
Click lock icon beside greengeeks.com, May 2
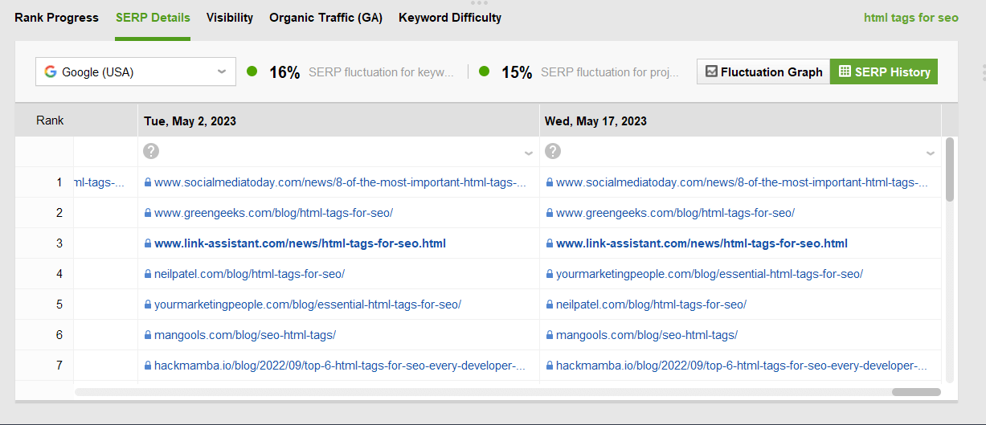tap(147, 213)
